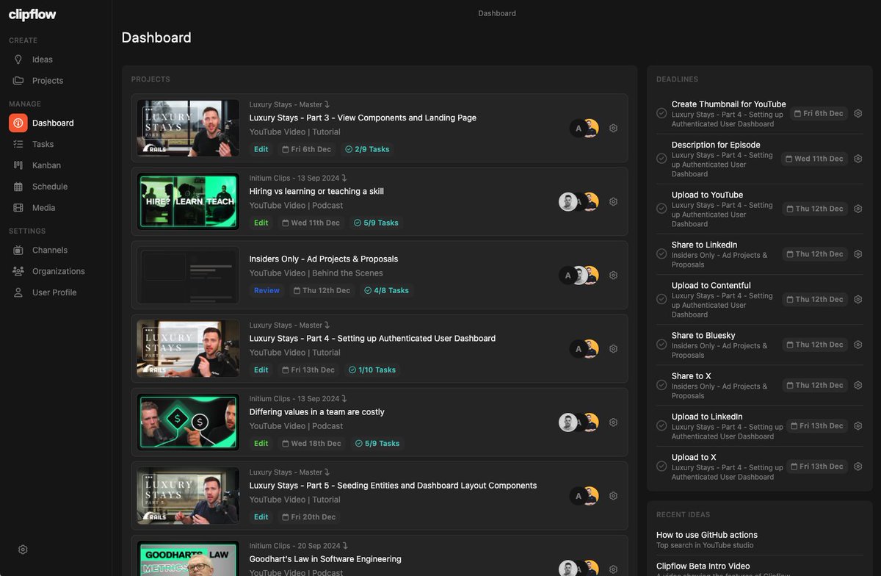Open gear for Differing values project
Screen dimensions: 881x576
coord(614,422)
